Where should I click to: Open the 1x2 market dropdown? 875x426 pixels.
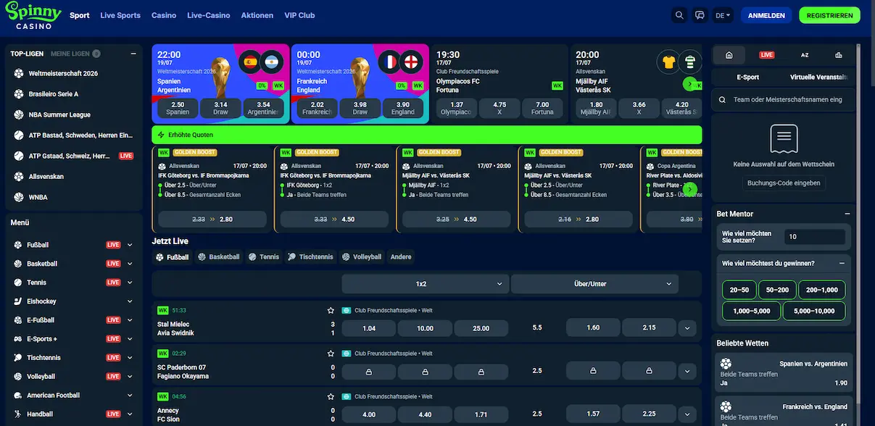(425, 284)
